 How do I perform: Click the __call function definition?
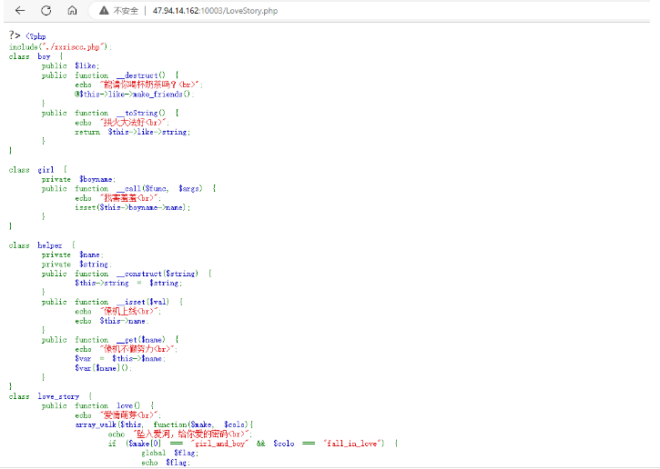click(127, 188)
